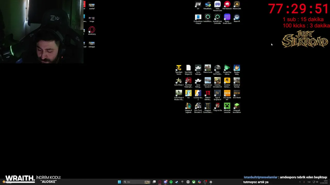Viewport: 330px width, 185px height.
Task: Select the Age of Empires IV icon
Action: [217, 95]
